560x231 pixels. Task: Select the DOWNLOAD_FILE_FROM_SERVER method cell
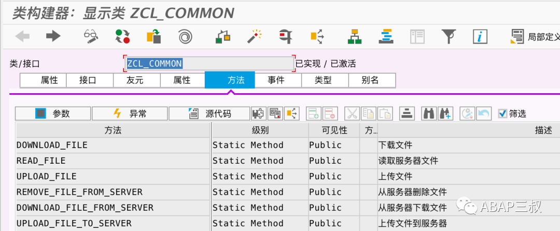(113, 208)
